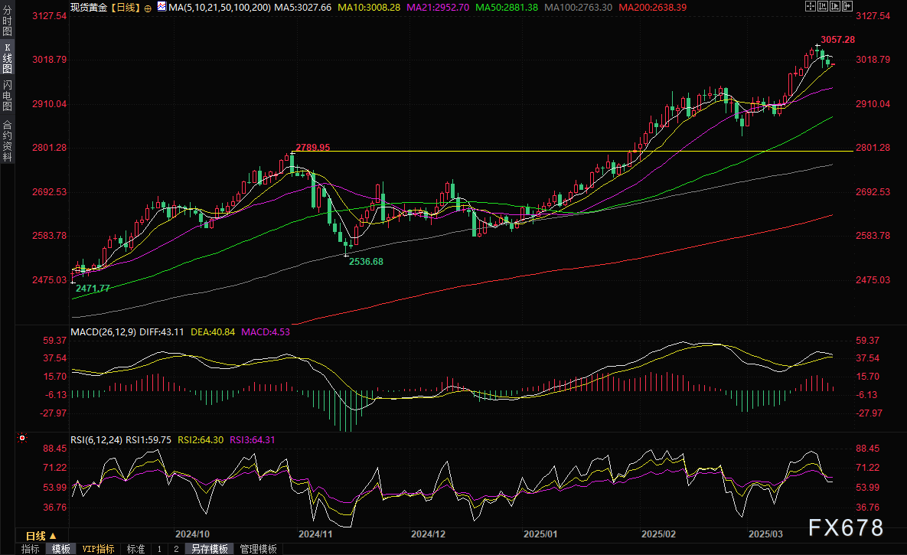The height and width of the screenshot is (555, 907).
Task: Select the K线图 sidebar tab
Action: pyautogui.click(x=7, y=57)
